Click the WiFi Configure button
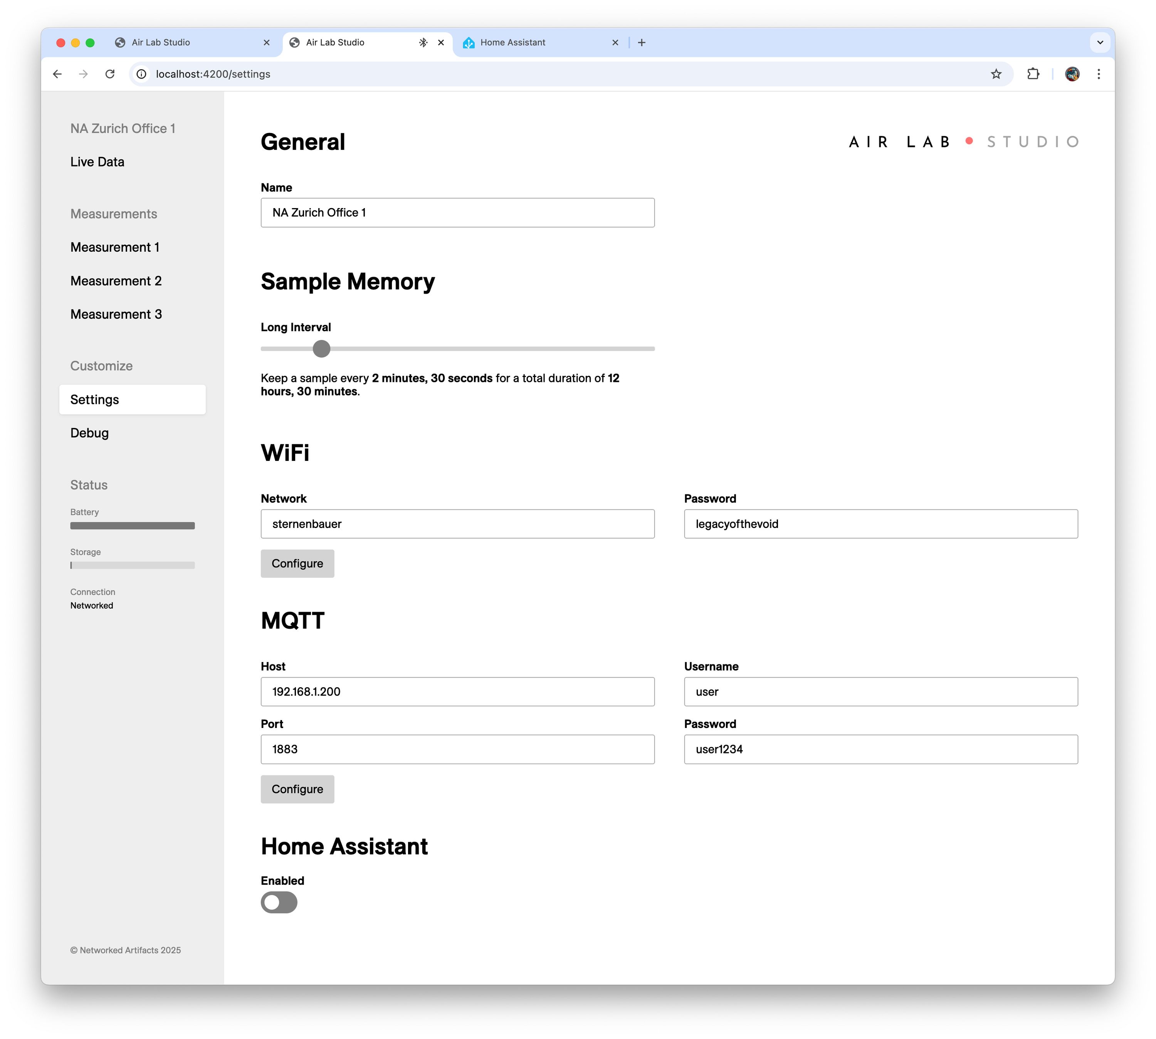Image resolution: width=1156 pixels, height=1039 pixels. [297, 563]
